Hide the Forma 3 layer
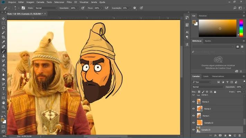Image resolution: width=246 pixels, height=138 pixels. tap(193, 102)
